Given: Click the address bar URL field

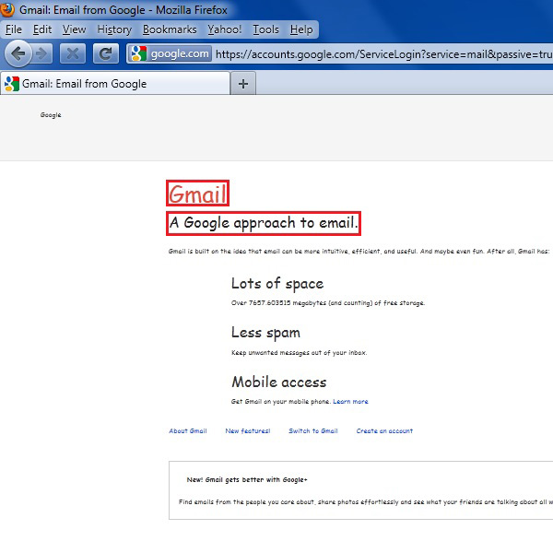Looking at the screenshot, I should click(383, 54).
